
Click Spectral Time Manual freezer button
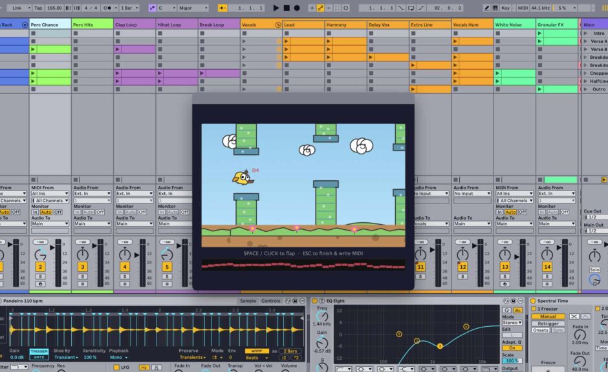tap(548, 316)
